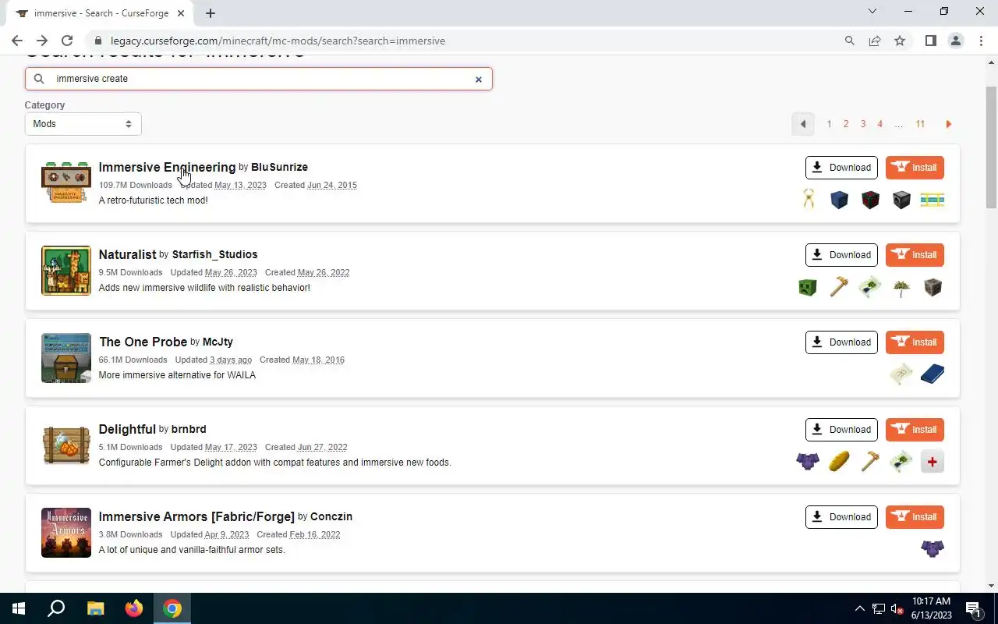998x624 pixels.
Task: Click the red plus category icon on Delightful
Action: coord(933,462)
